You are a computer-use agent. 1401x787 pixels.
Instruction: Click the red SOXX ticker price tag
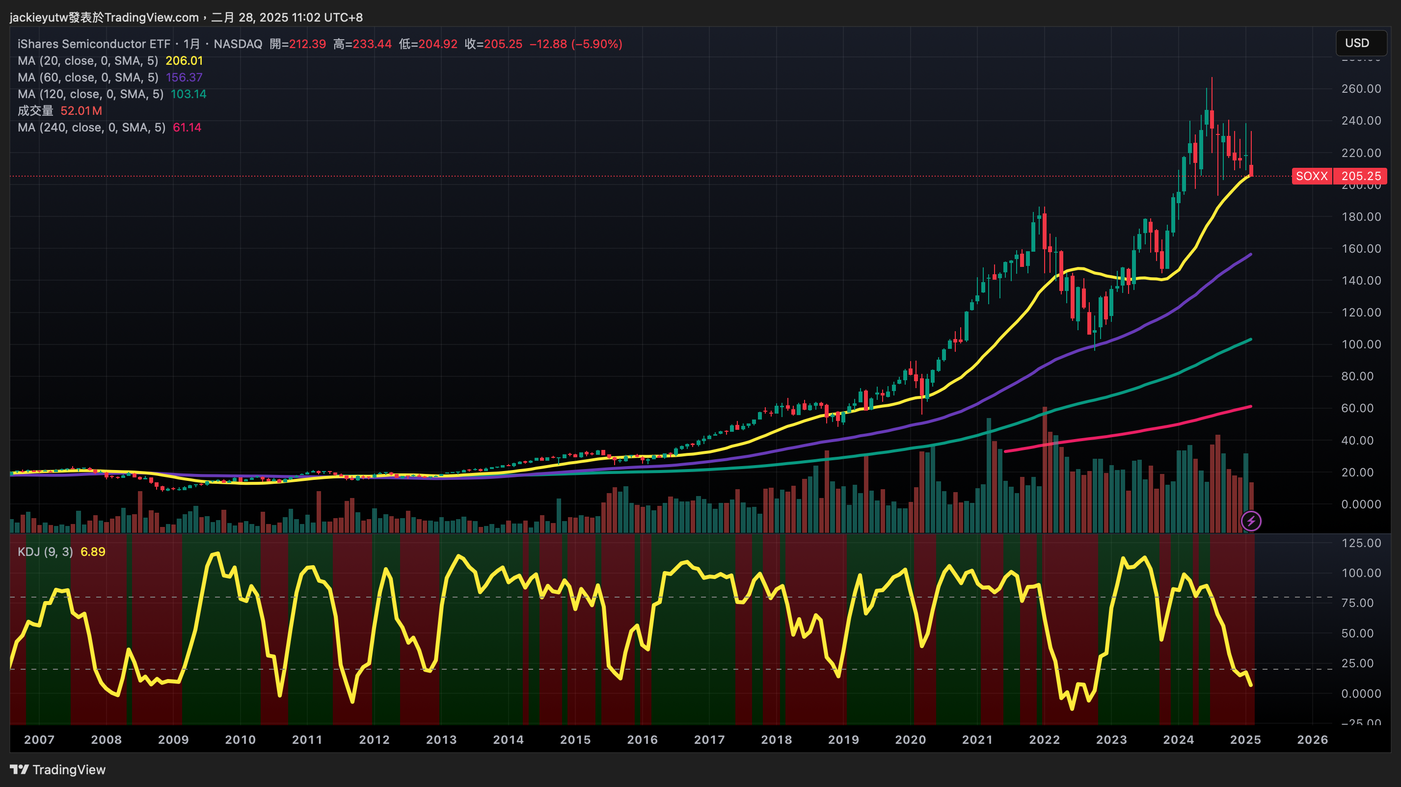(x=1311, y=176)
